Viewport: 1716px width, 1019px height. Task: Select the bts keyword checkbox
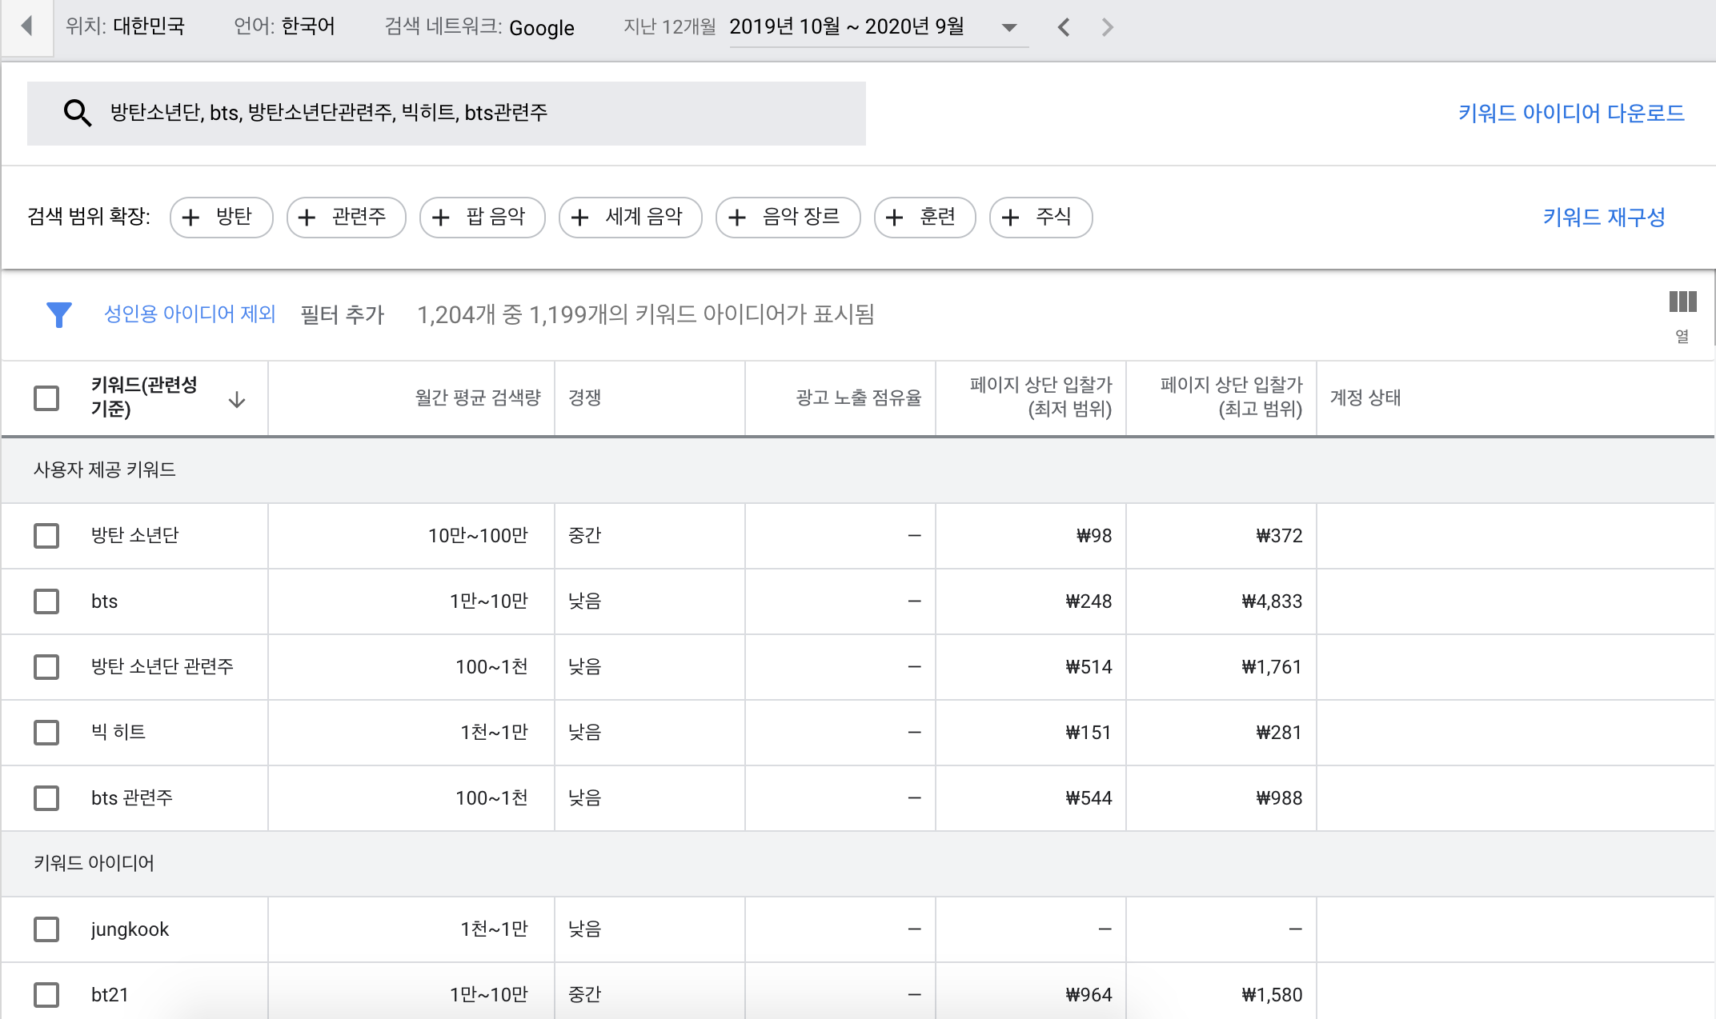point(46,601)
